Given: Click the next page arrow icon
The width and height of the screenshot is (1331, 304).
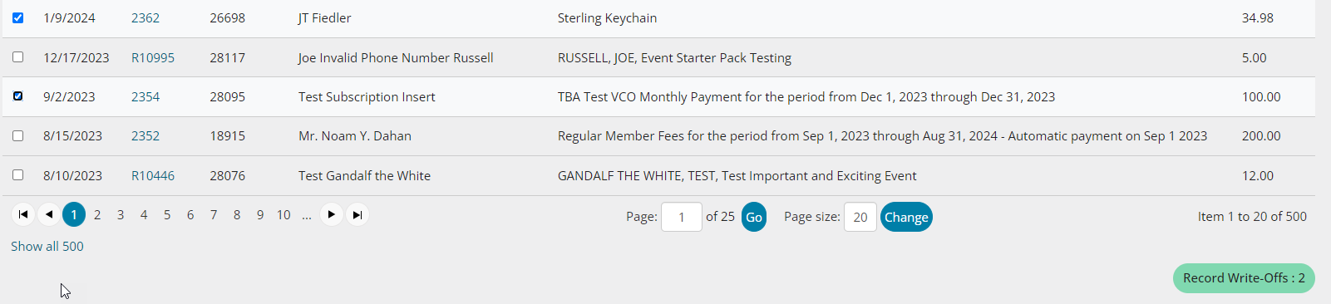Looking at the screenshot, I should (x=332, y=214).
